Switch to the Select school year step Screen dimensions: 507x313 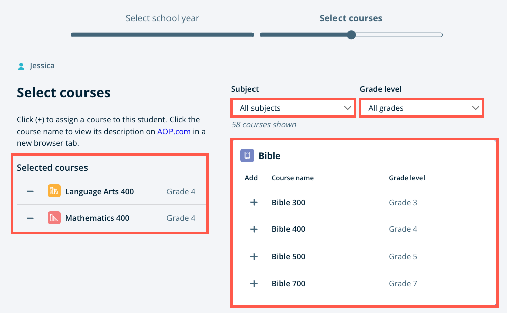162,18
